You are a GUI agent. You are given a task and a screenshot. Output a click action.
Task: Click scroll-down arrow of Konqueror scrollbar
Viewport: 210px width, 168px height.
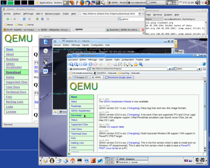(205, 150)
